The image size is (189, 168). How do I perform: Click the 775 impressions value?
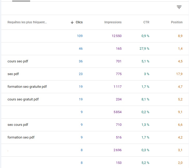(x=119, y=74)
